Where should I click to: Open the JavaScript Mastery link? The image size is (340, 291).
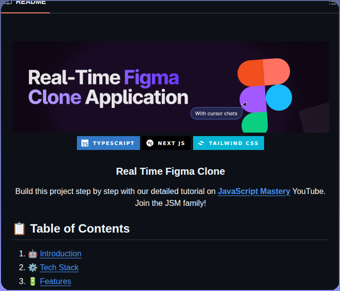point(254,192)
